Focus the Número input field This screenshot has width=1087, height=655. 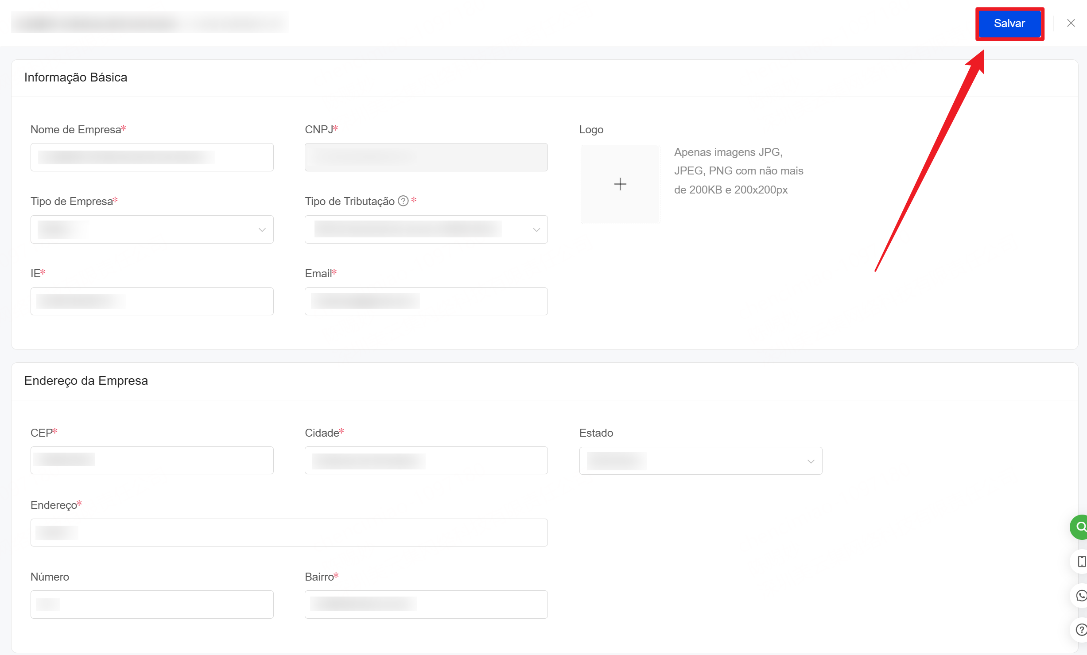pos(152,605)
